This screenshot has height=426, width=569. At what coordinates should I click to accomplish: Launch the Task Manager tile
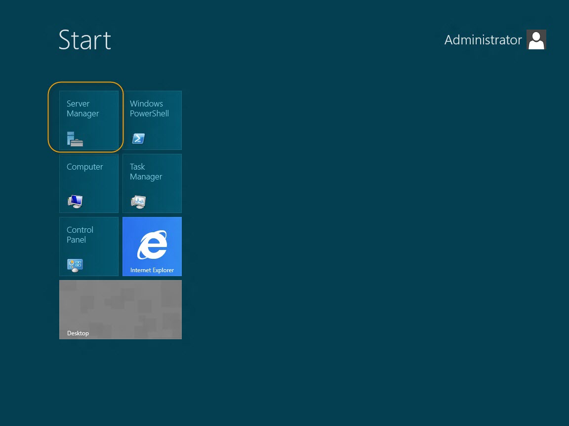point(152,183)
